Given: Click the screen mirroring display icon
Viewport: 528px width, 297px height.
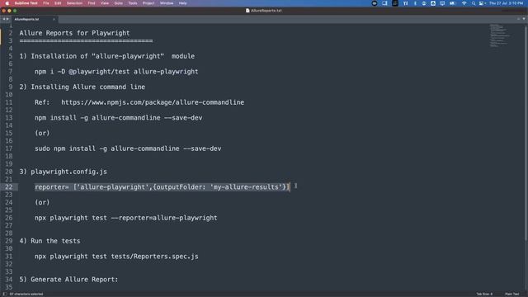Looking at the screenshot, I should tap(442, 3).
